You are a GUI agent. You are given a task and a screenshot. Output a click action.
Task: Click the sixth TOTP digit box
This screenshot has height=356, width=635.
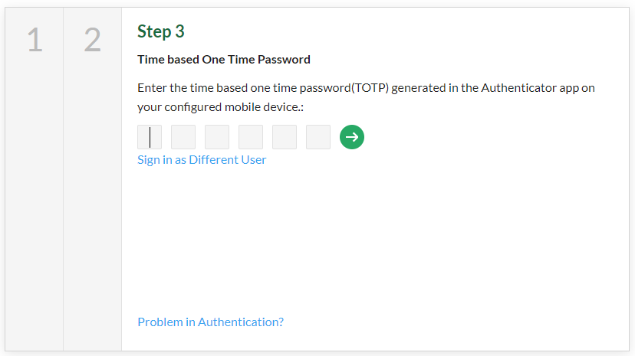coord(318,137)
